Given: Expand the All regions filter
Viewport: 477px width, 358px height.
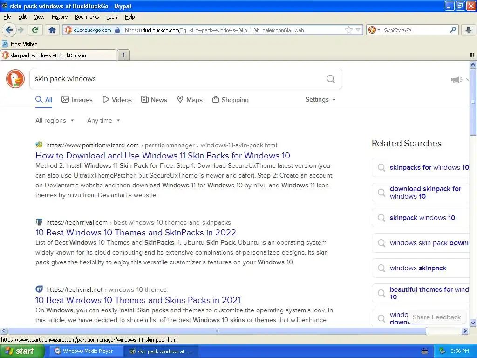Looking at the screenshot, I should pos(55,121).
